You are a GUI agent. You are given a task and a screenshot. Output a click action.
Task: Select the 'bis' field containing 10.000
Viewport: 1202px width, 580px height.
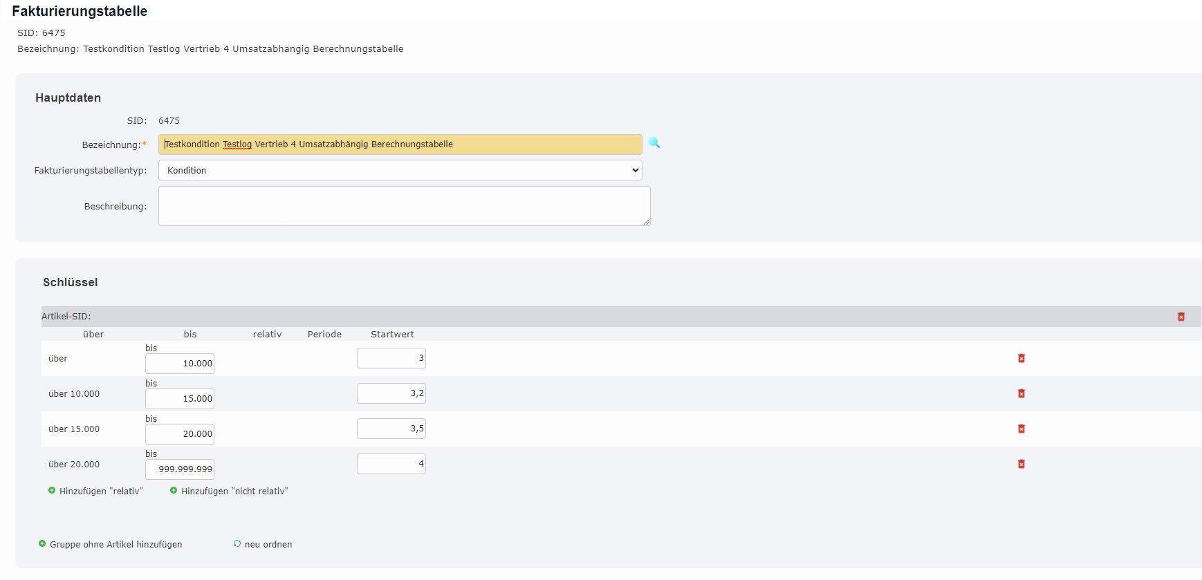click(180, 364)
